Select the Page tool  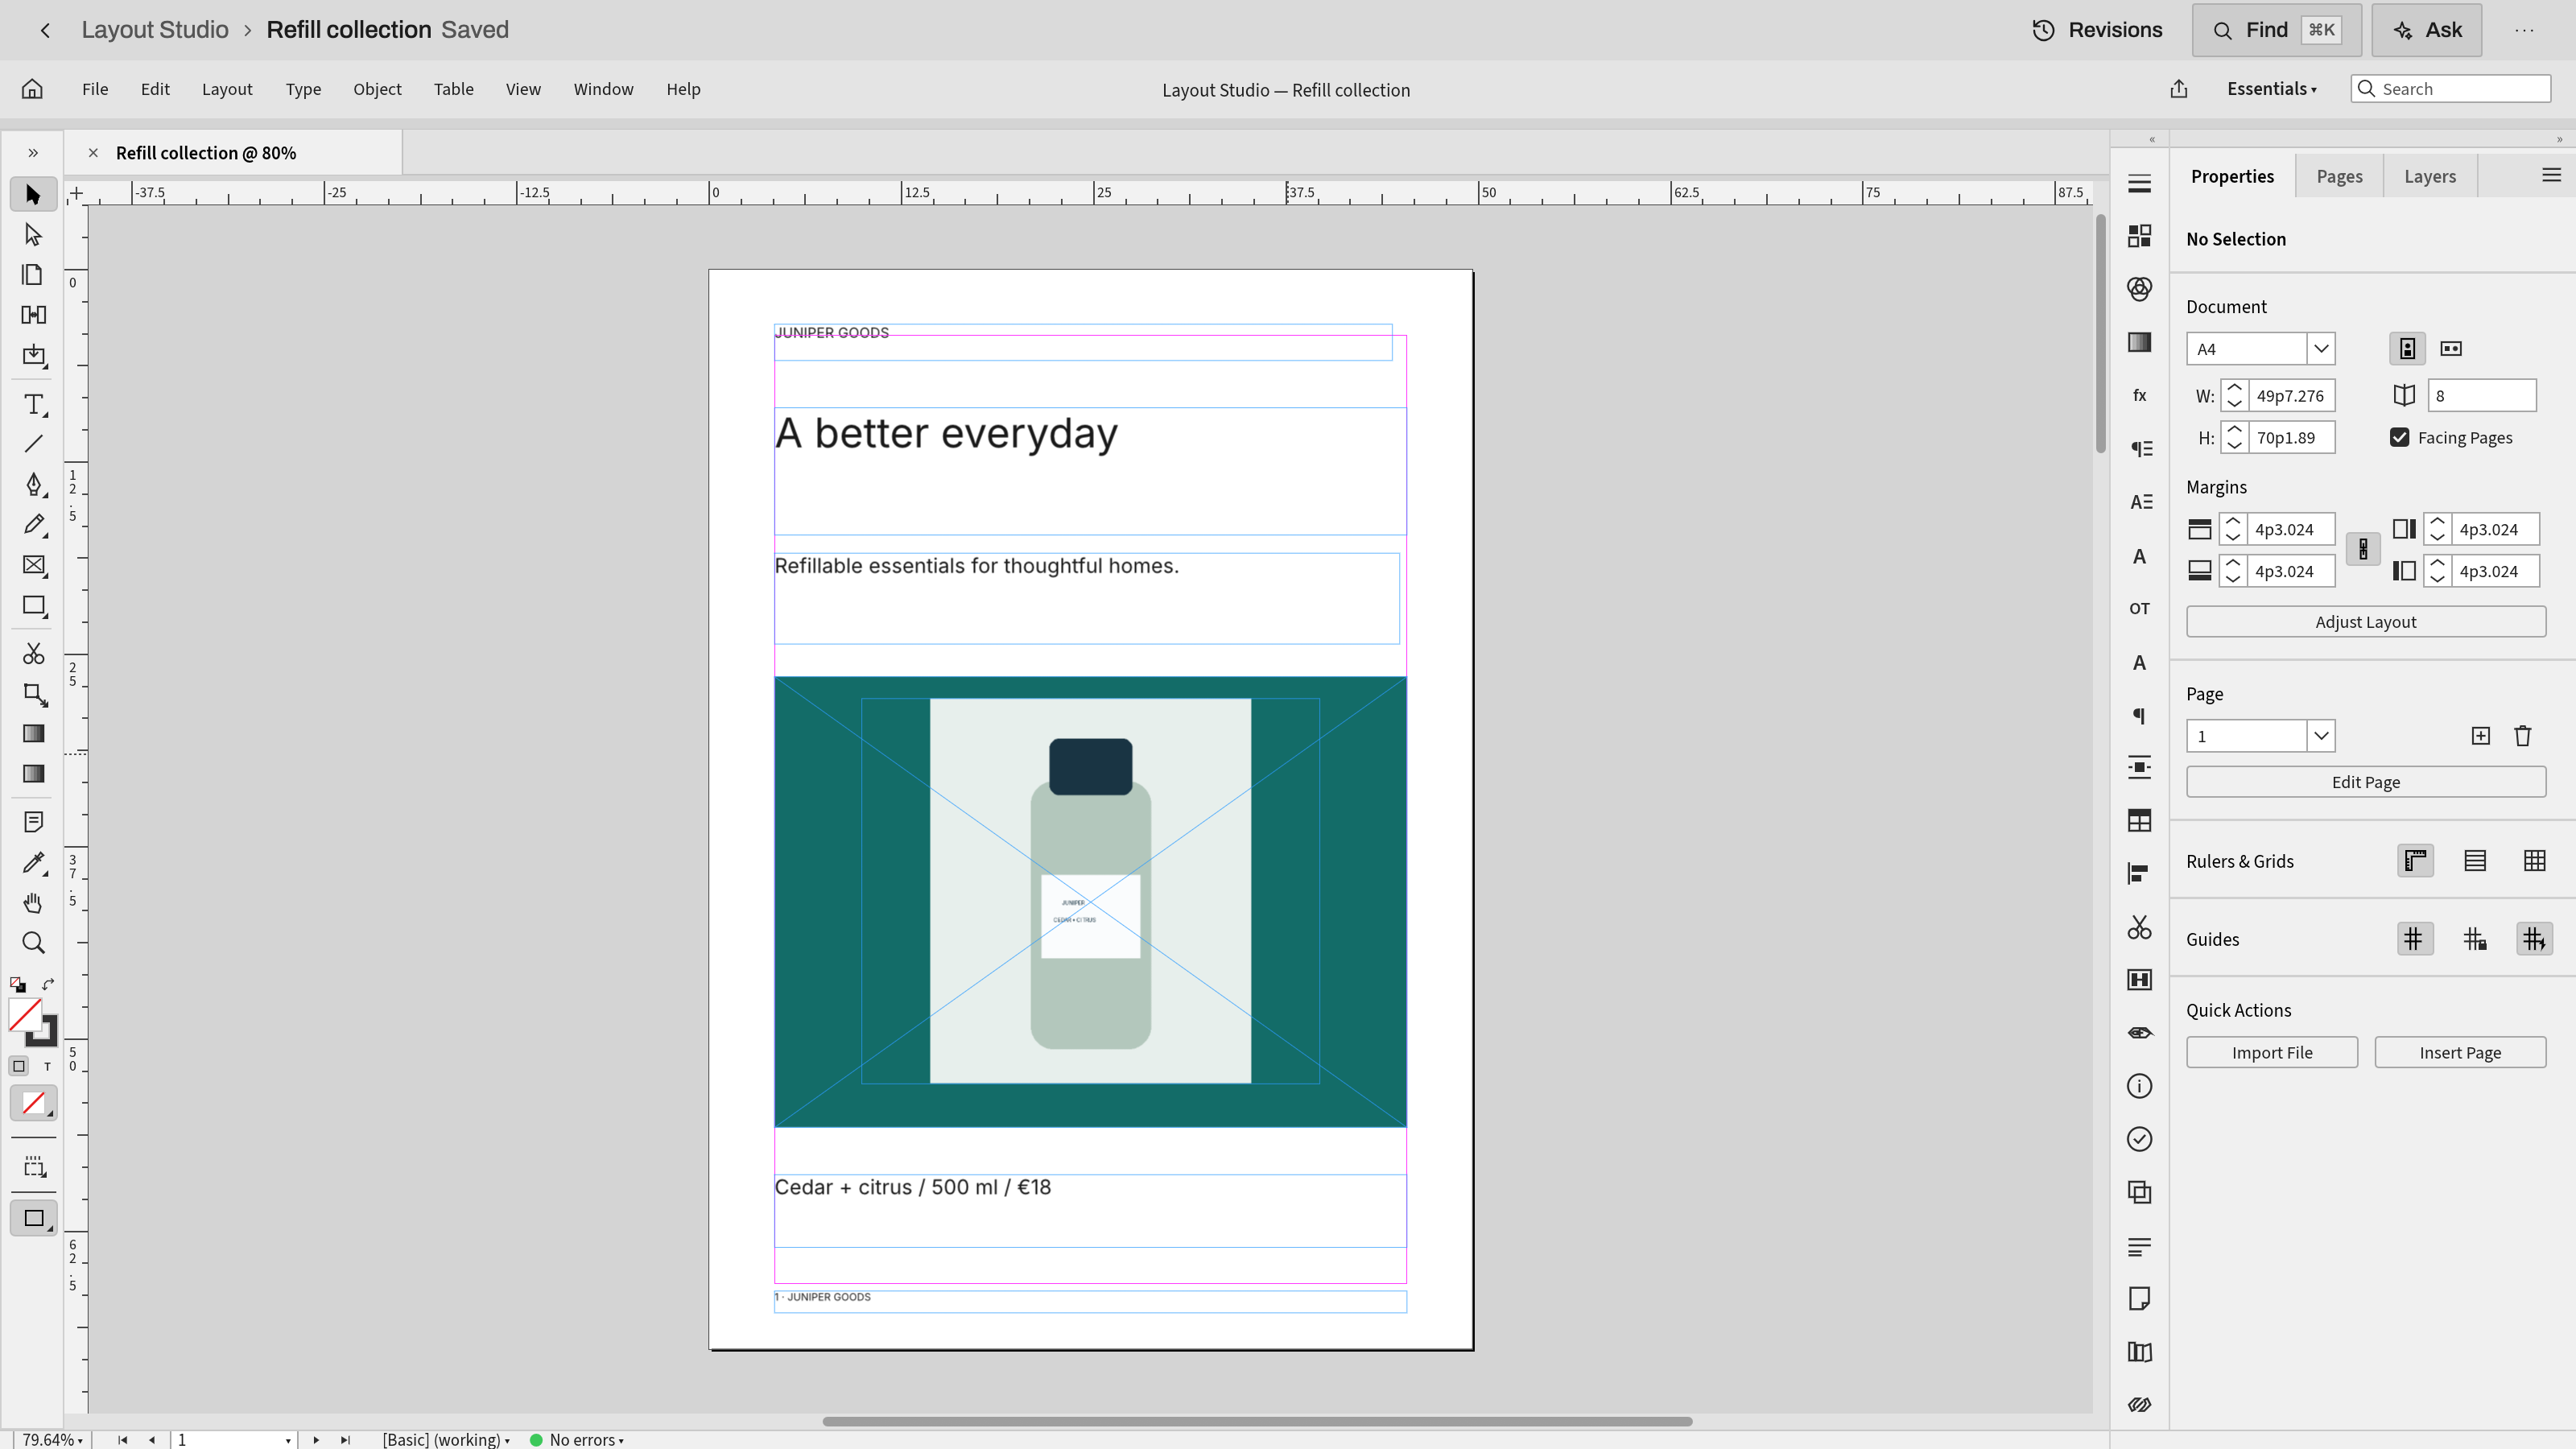click(33, 275)
